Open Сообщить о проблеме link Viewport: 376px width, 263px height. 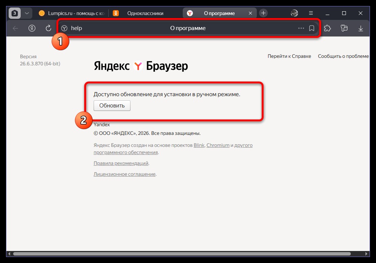click(x=343, y=56)
